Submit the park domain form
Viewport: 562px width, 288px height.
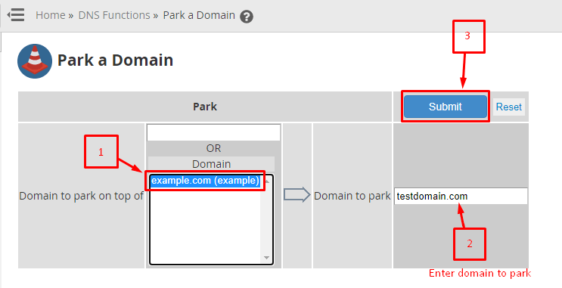coord(446,107)
